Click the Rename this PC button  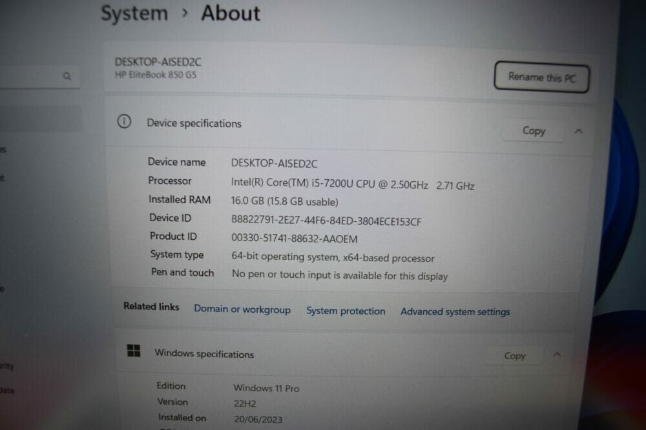[x=541, y=77]
